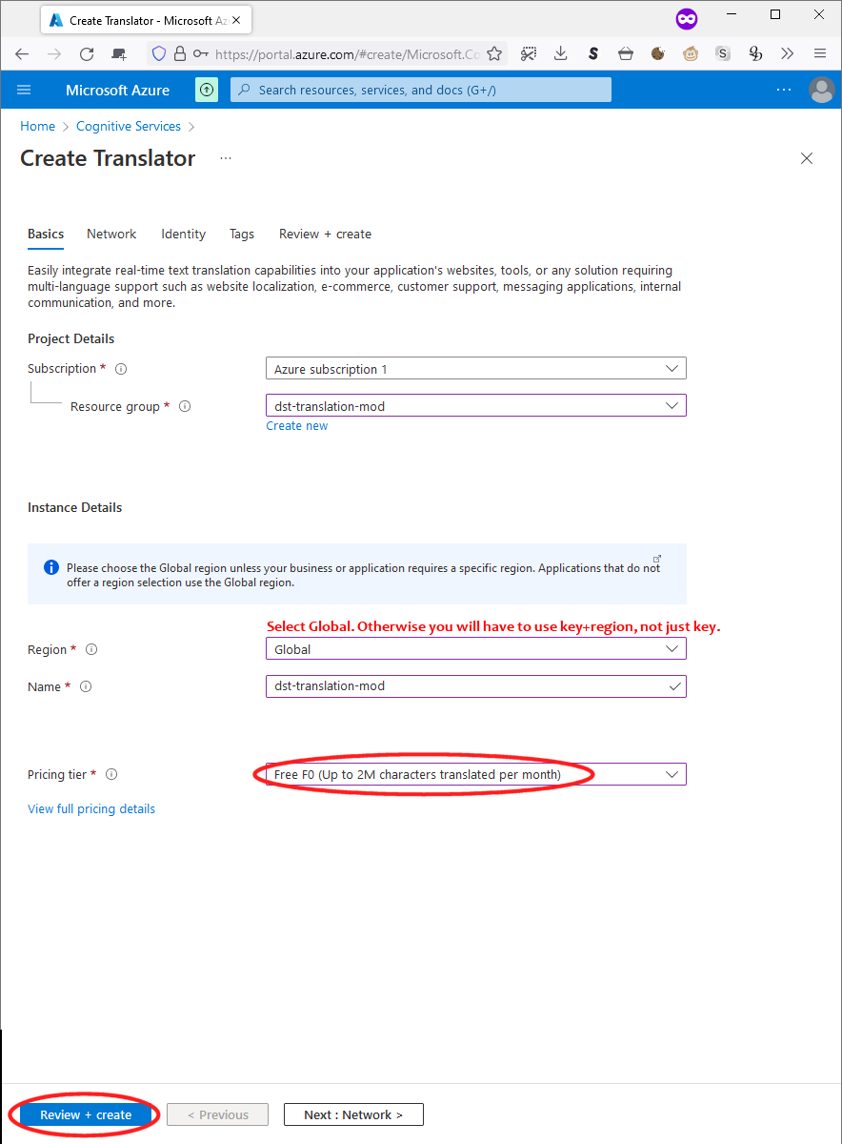Click the screenshot scissors toolbar icon
Image resolution: width=842 pixels, height=1144 pixels.
pos(529,54)
